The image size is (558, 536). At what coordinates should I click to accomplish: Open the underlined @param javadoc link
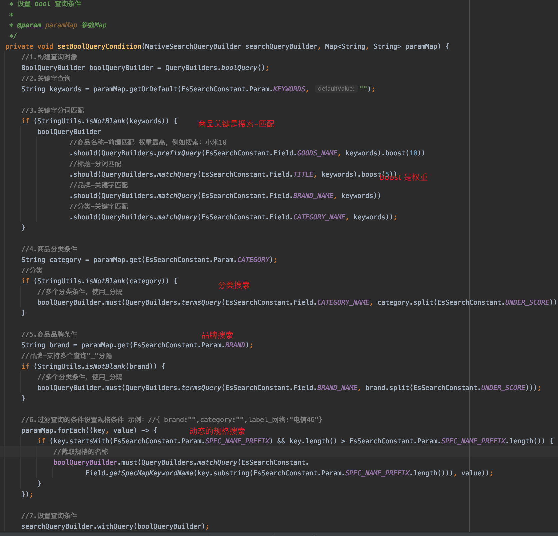coord(29,25)
